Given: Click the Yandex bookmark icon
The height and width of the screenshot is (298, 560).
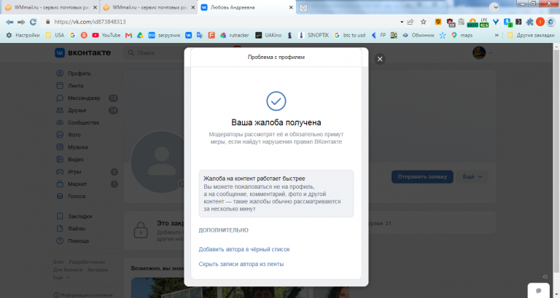Looking at the screenshot, I should (x=84, y=35).
